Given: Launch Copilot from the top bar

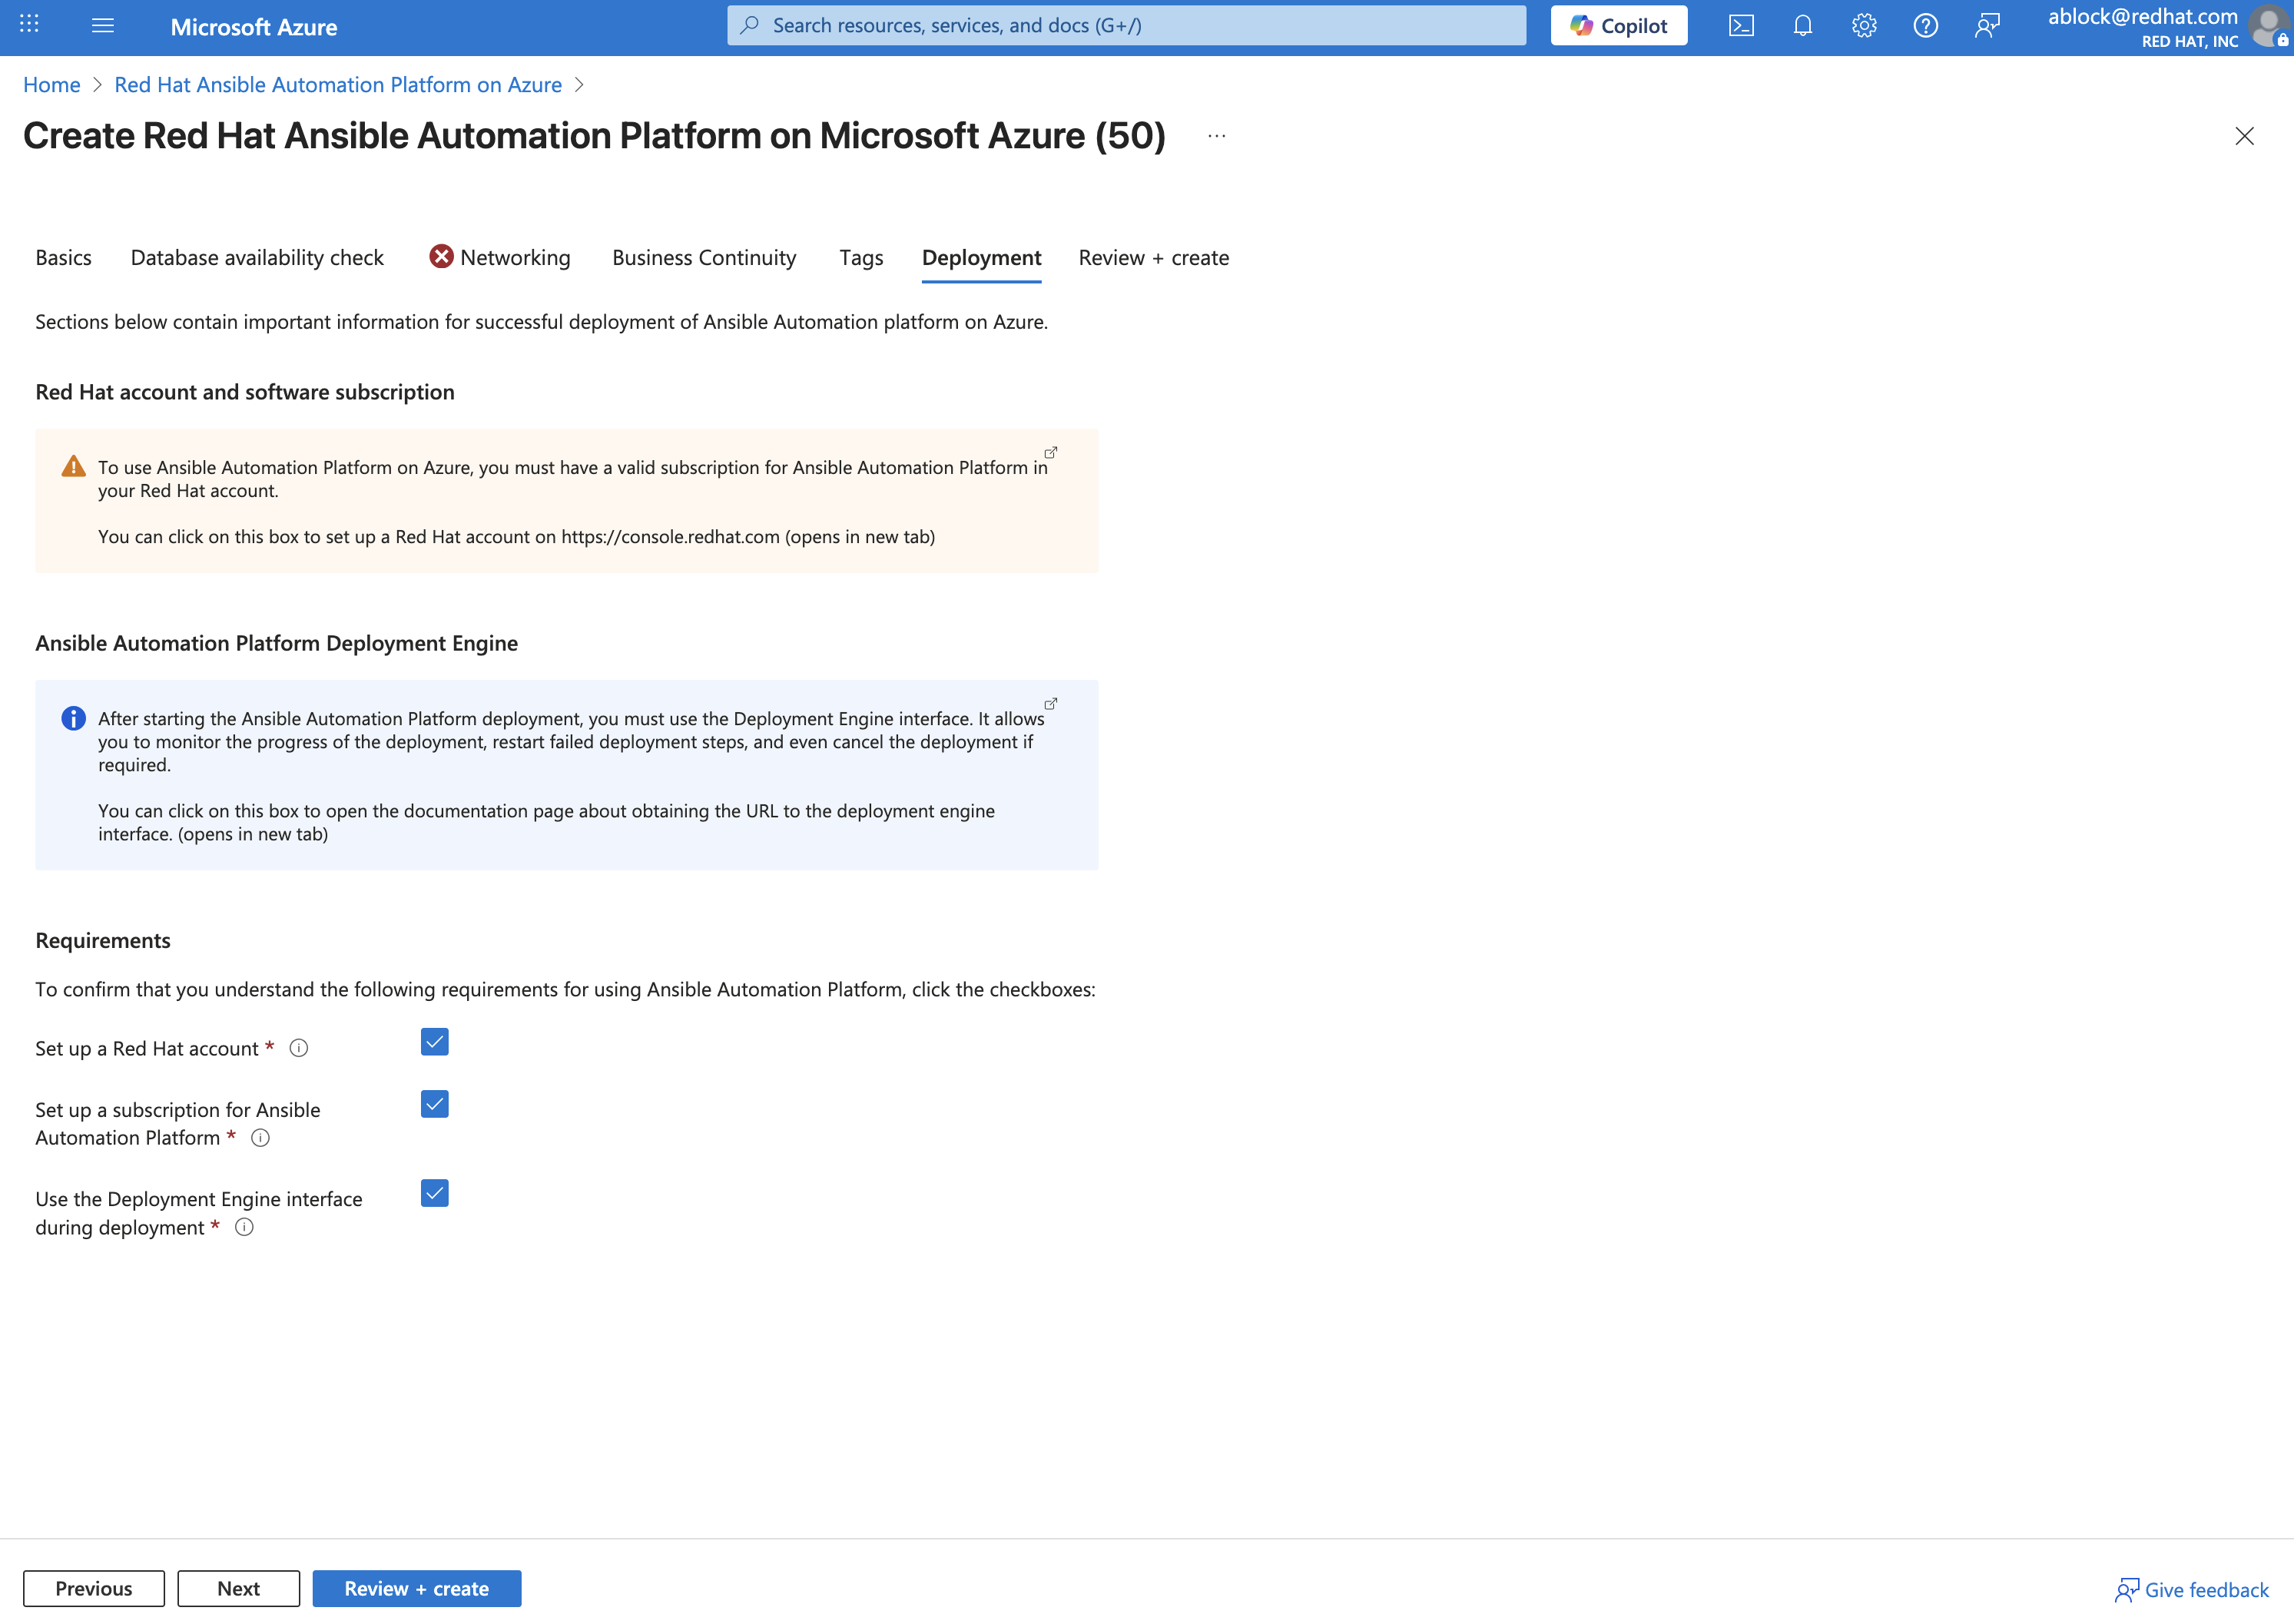Looking at the screenshot, I should coord(1618,25).
